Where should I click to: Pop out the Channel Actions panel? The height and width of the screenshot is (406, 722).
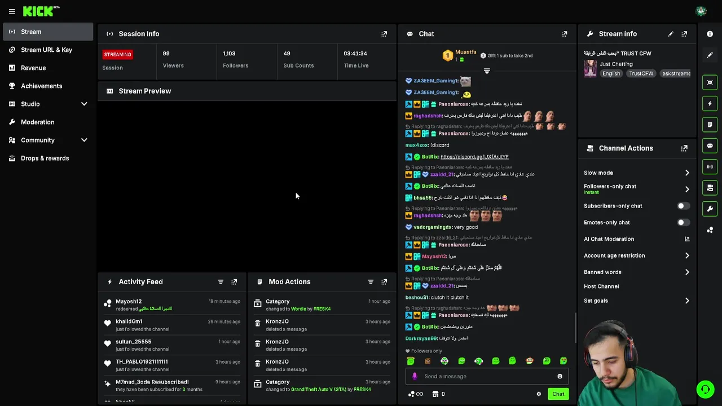[x=684, y=148]
